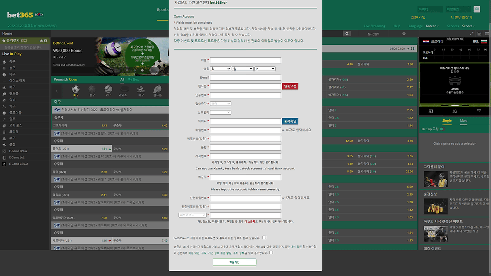491x276 pixels.
Task: Open the 접속국가 country dropdown
Action: [x=220, y=104]
